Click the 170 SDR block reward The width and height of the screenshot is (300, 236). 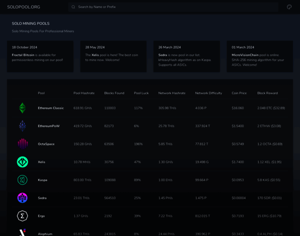269,198
